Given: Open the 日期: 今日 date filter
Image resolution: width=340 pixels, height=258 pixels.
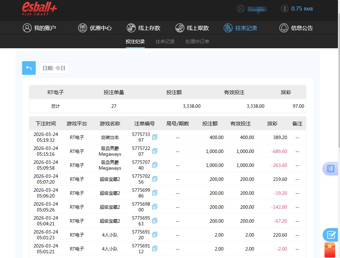Looking at the screenshot, I should [x=54, y=68].
